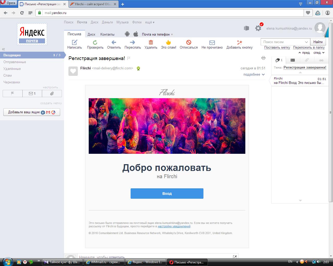Switch to the Flirchi browser tab
Screen dimensions: 333x266
(93, 4)
